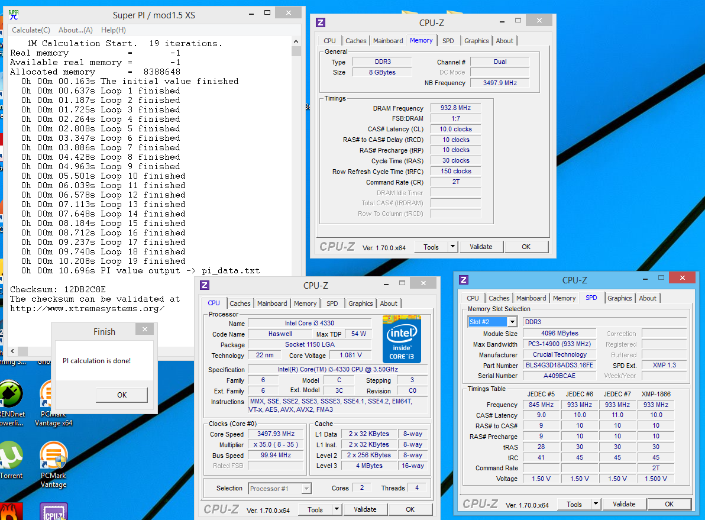The height and width of the screenshot is (520, 705).
Task: Click Validate in CPU-Z Memory window
Action: 481,247
